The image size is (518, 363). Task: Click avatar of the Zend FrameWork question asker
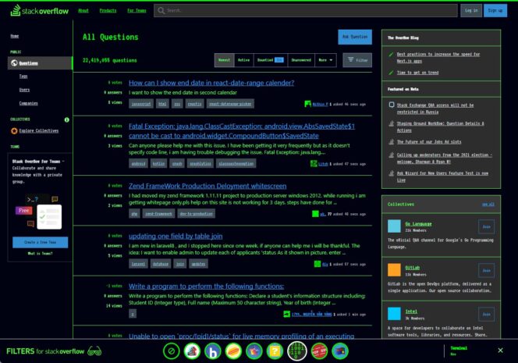315,214
